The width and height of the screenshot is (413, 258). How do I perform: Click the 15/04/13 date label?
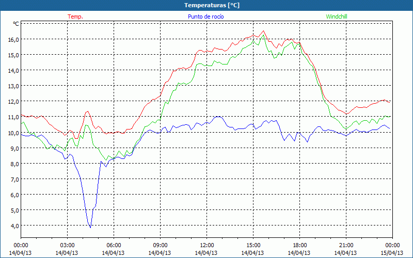tap(392, 253)
